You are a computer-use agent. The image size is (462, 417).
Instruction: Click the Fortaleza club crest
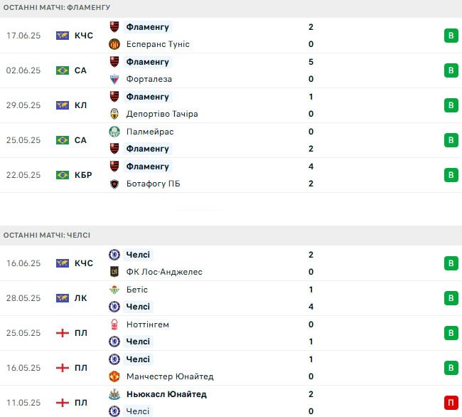tap(114, 79)
